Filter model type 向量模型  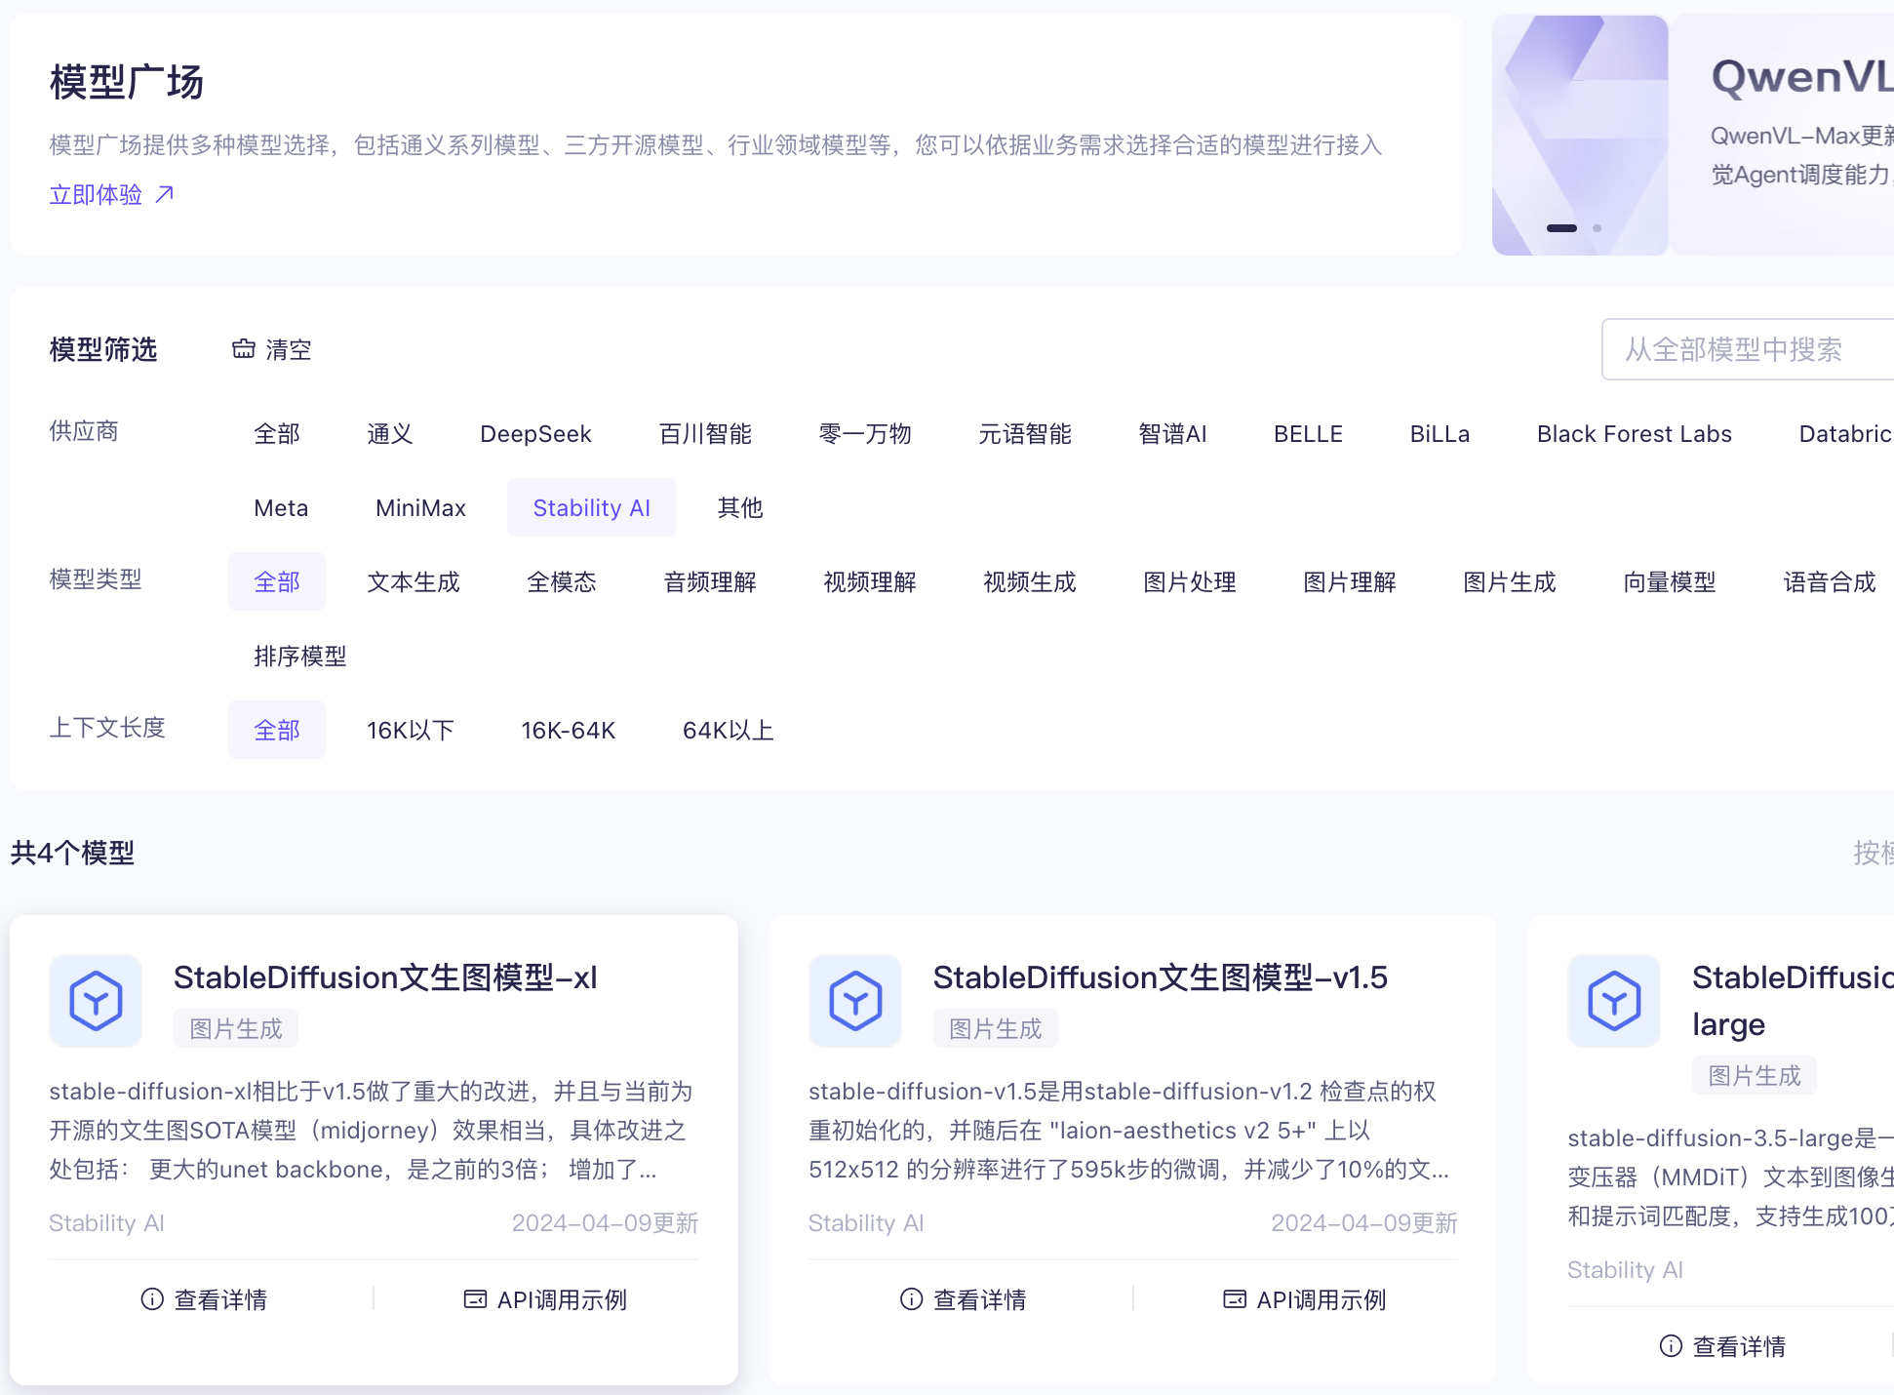click(1670, 582)
